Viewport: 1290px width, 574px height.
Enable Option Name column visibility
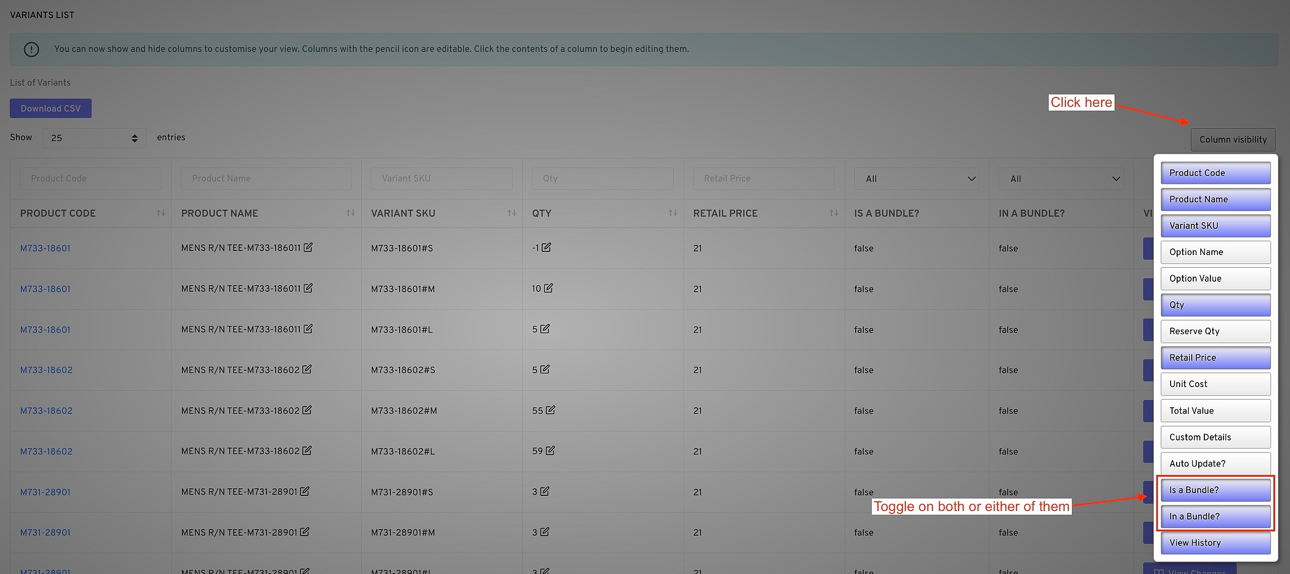click(x=1215, y=252)
